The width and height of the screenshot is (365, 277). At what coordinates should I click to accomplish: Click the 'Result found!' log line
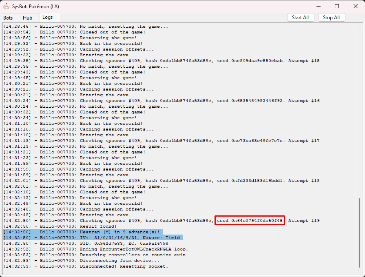(x=60, y=226)
